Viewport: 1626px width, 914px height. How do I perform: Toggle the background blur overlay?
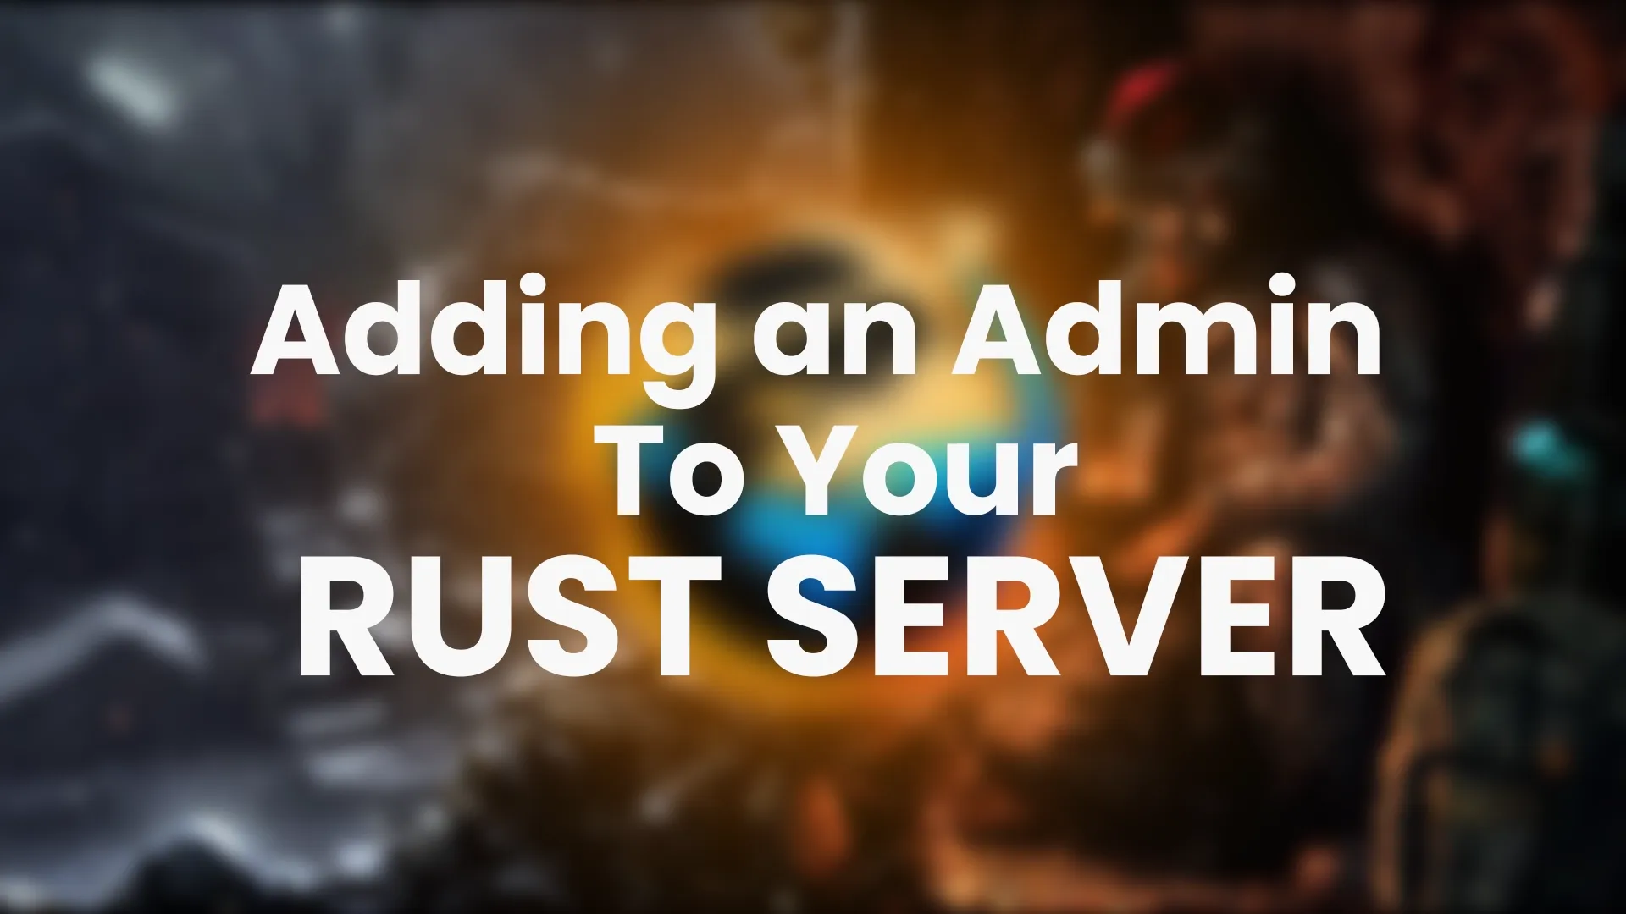pyautogui.click(x=813, y=456)
